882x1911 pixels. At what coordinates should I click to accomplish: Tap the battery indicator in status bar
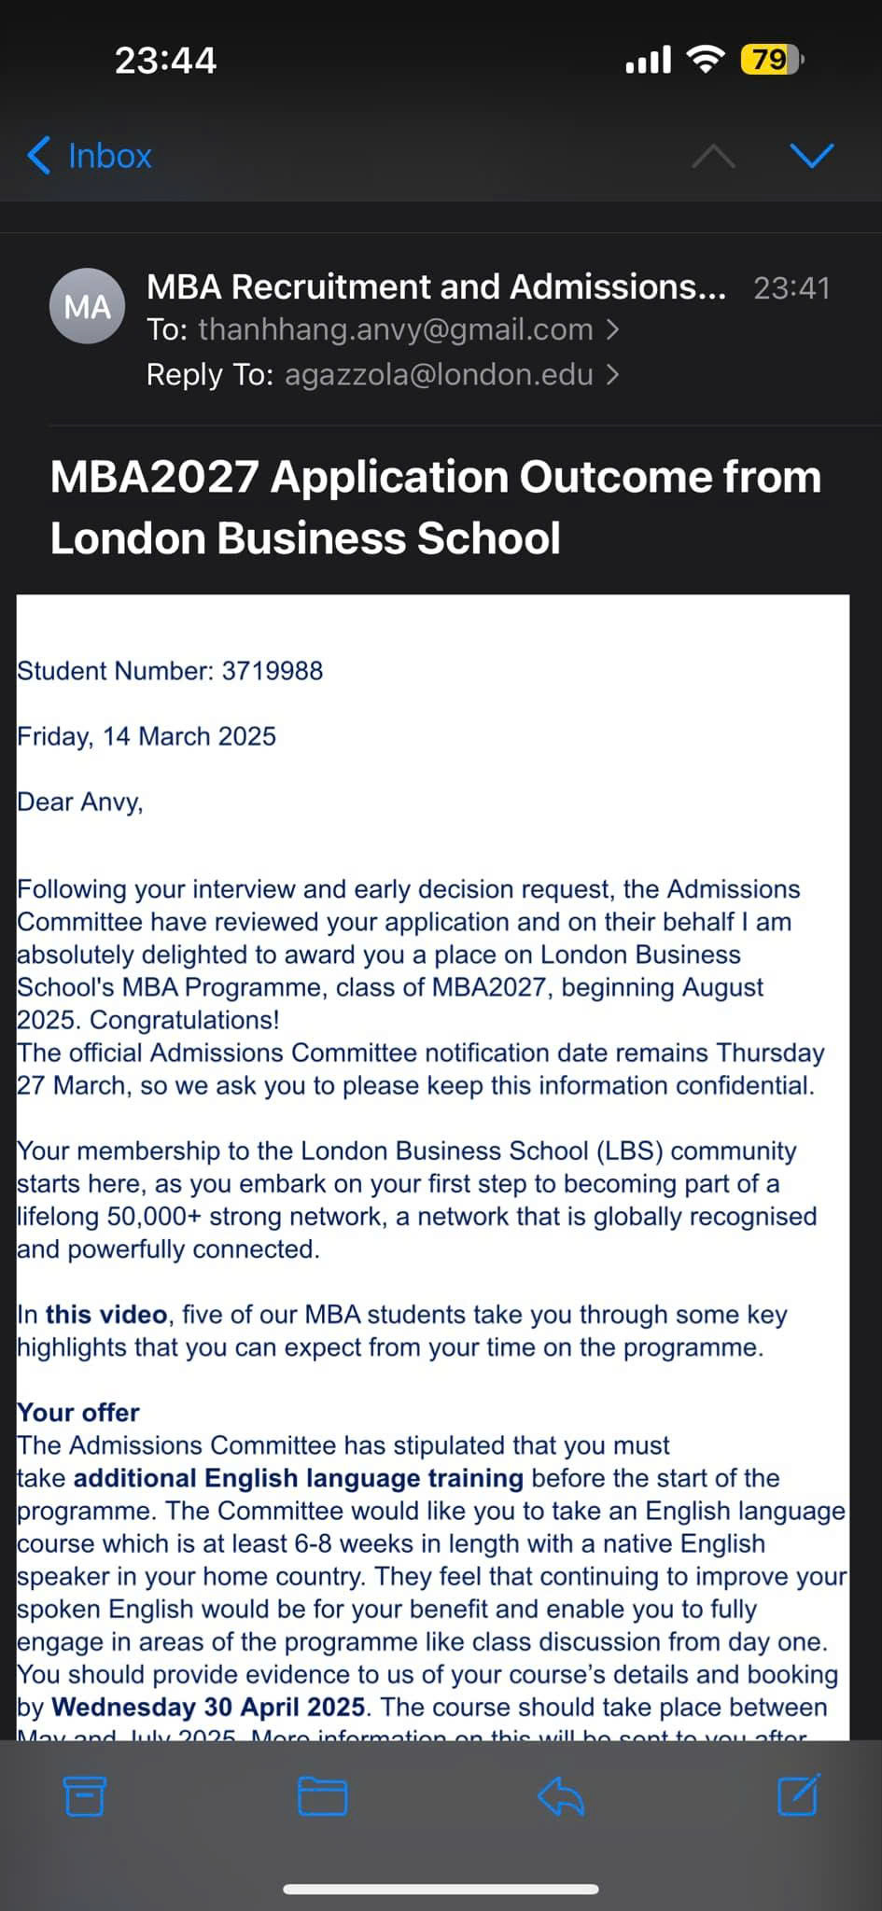(771, 61)
